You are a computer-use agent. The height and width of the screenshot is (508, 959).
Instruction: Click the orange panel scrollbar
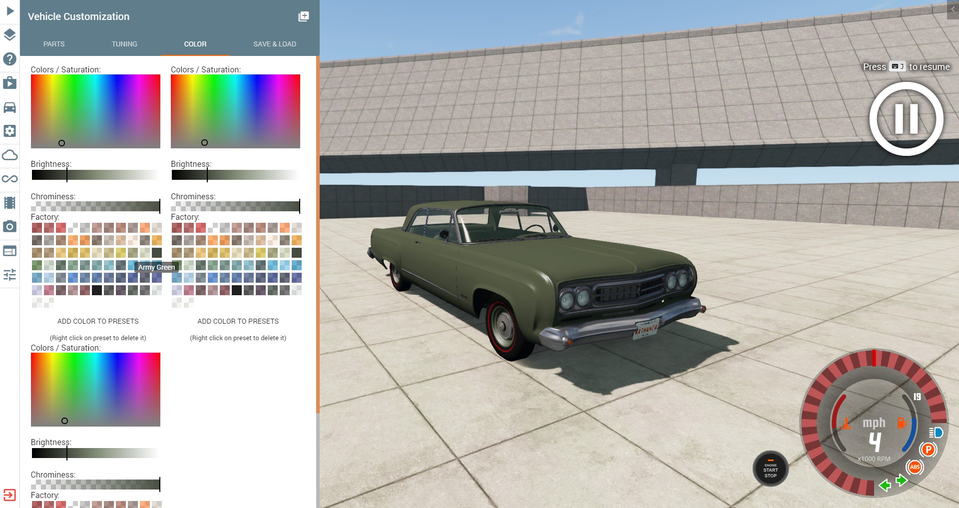318,234
